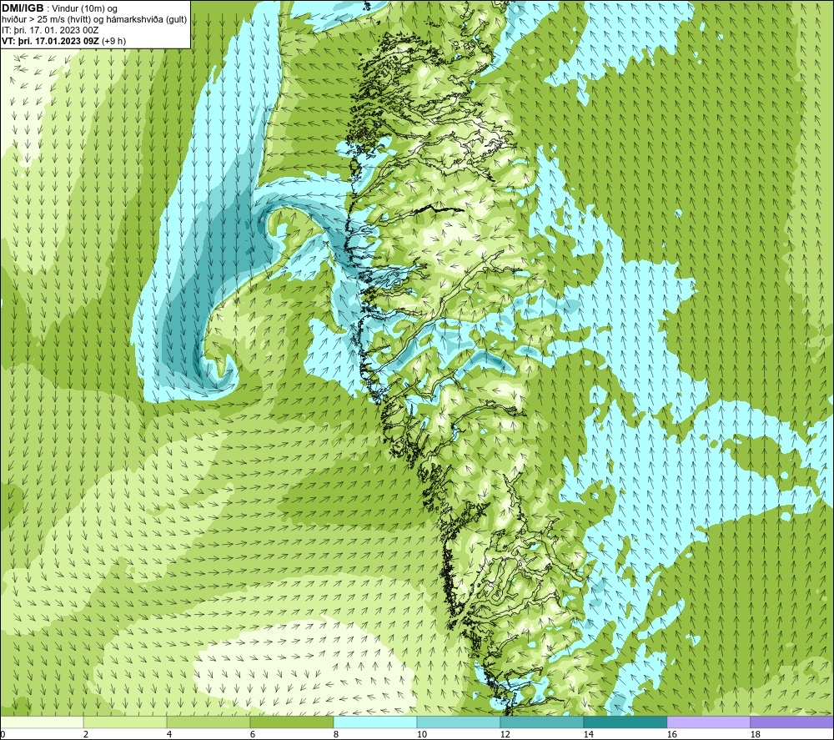Pick the 10–12 m/s legend swatch
Screen dimensions: 834x740
click(459, 722)
